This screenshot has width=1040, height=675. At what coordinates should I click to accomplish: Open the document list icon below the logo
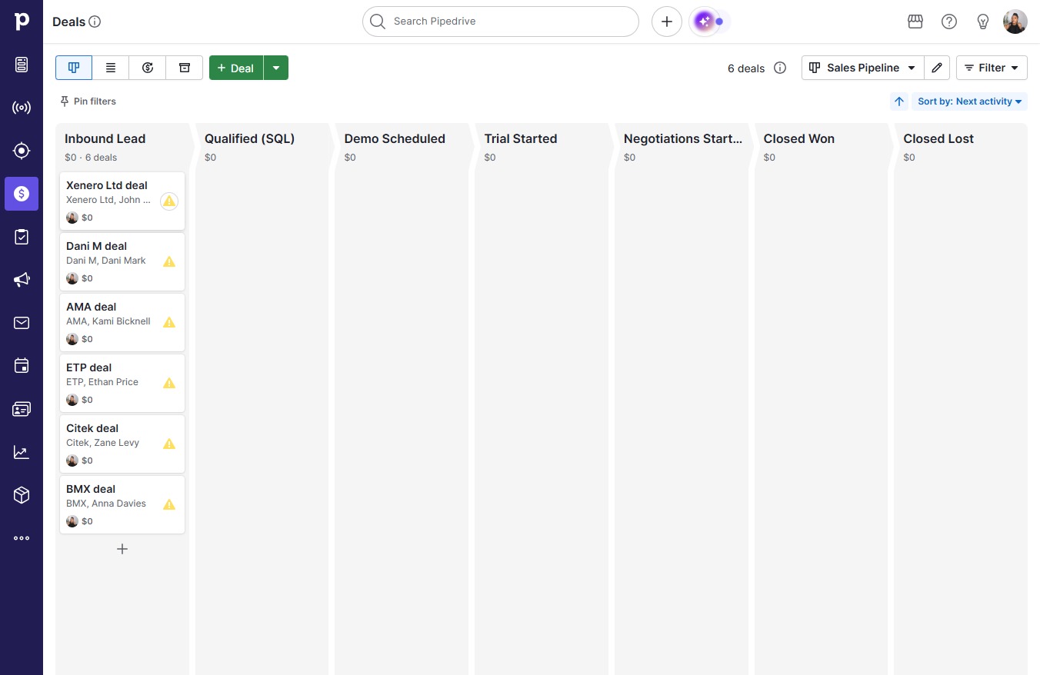coord(22,65)
